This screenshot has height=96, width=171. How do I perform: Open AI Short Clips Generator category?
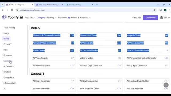point(100,66)
